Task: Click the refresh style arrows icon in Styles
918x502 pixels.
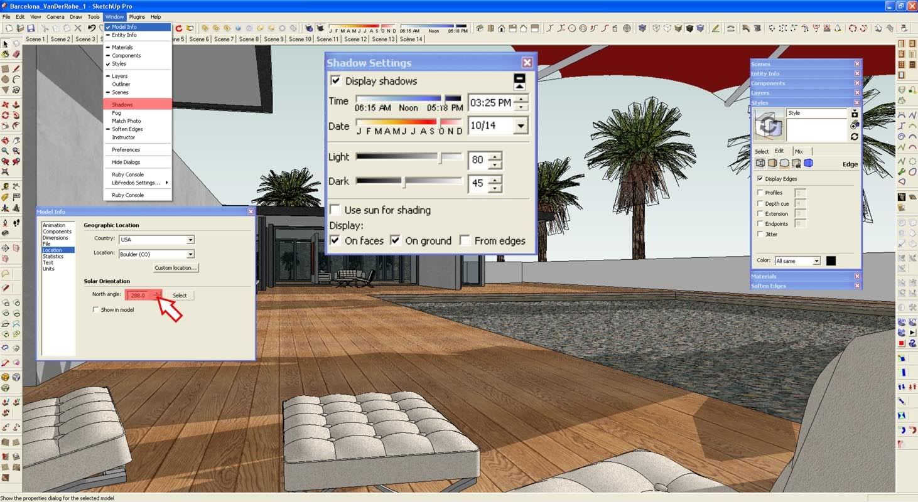Action: [x=855, y=137]
